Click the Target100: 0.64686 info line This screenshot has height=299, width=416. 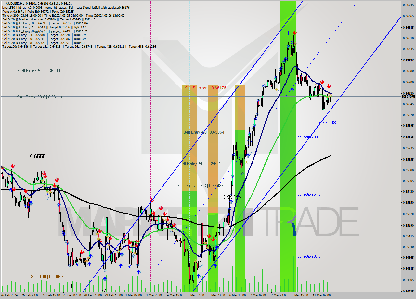[x=79, y=47]
